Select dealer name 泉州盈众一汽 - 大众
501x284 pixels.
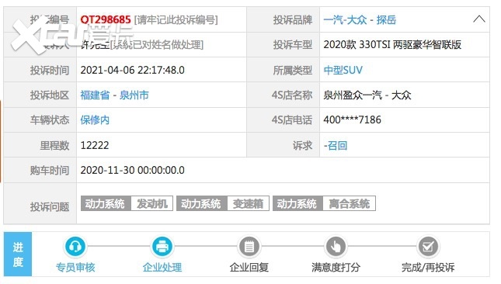pos(367,95)
